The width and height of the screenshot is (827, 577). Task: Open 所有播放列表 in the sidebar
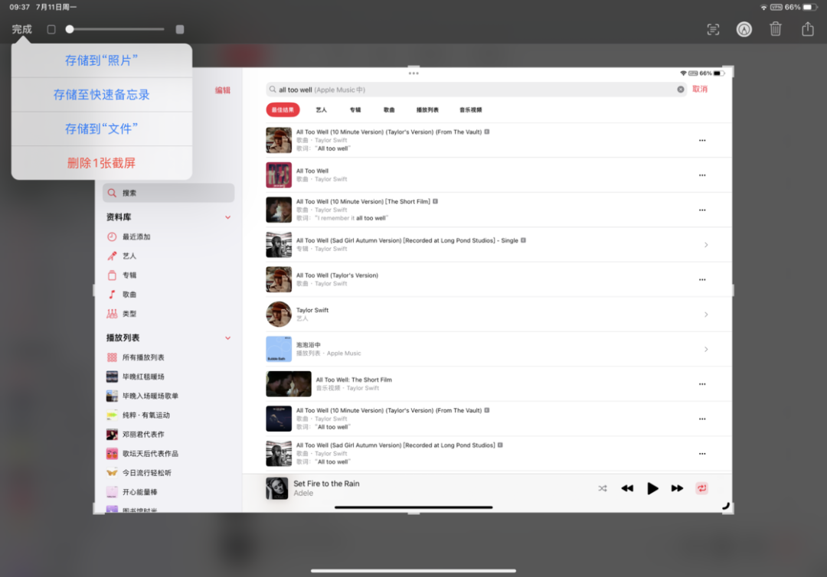coord(168,357)
